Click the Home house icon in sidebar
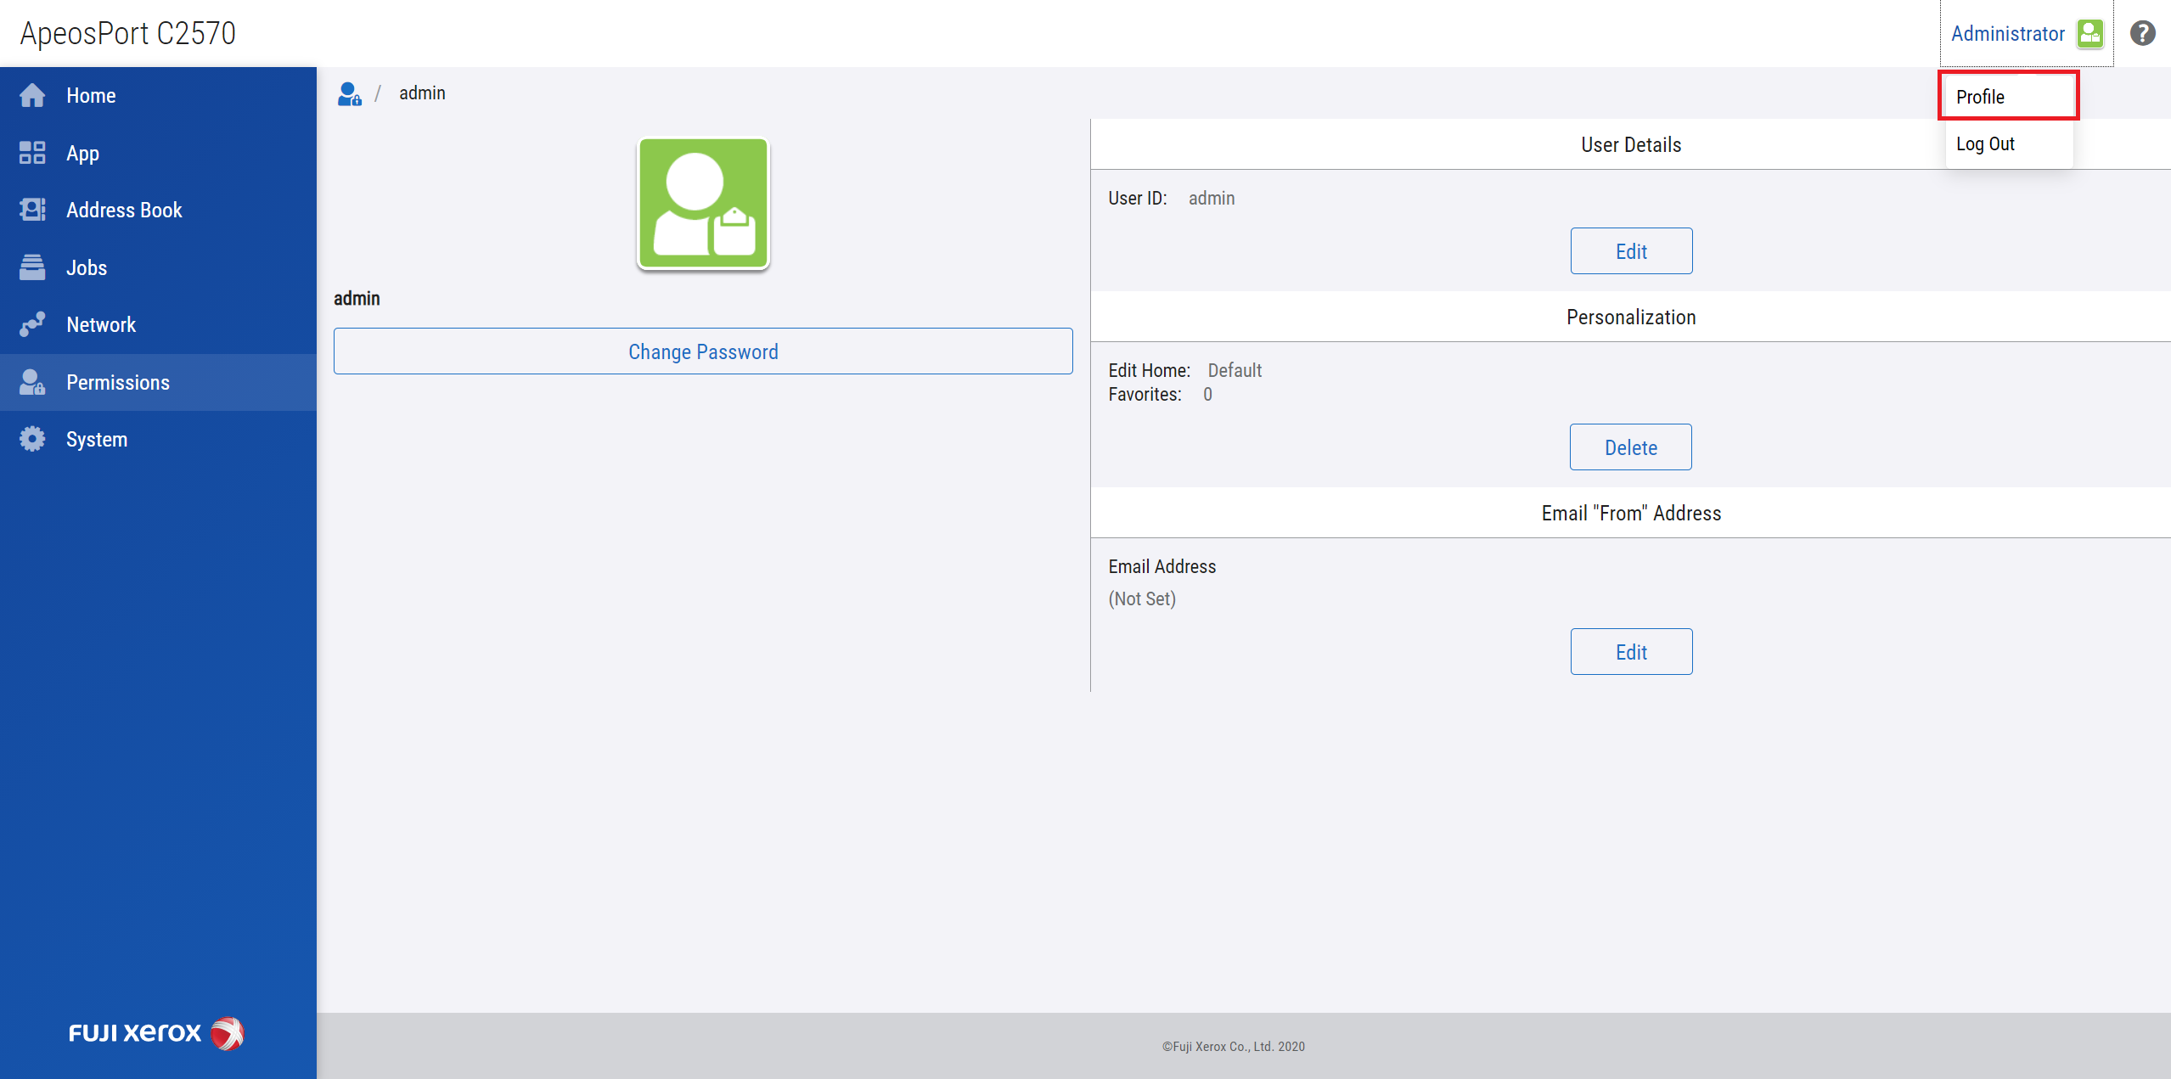 32,96
